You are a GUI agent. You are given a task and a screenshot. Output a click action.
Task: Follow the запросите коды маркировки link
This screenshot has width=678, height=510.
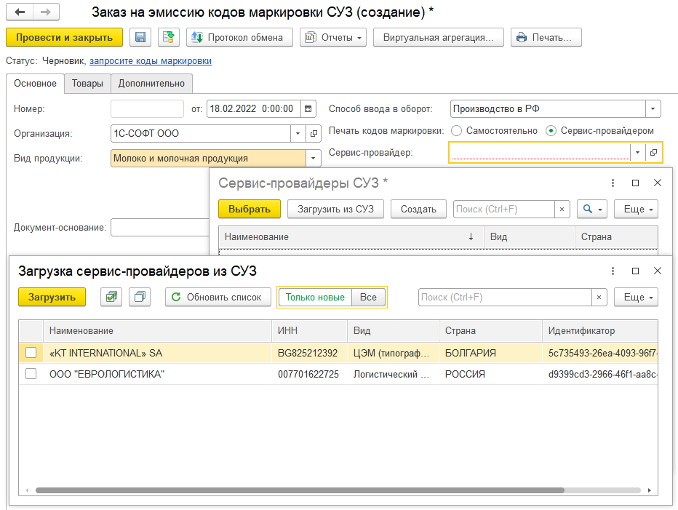150,61
